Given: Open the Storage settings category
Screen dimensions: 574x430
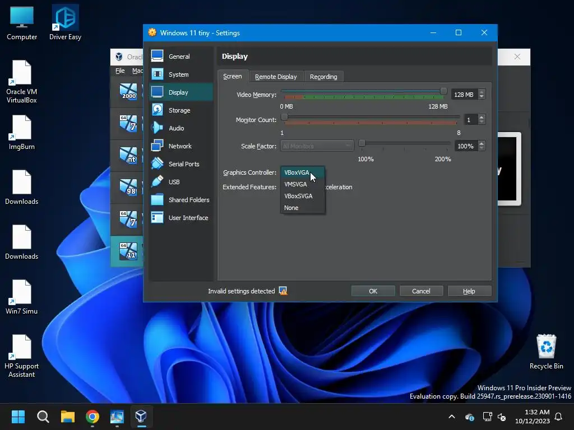Looking at the screenshot, I should (x=181, y=110).
